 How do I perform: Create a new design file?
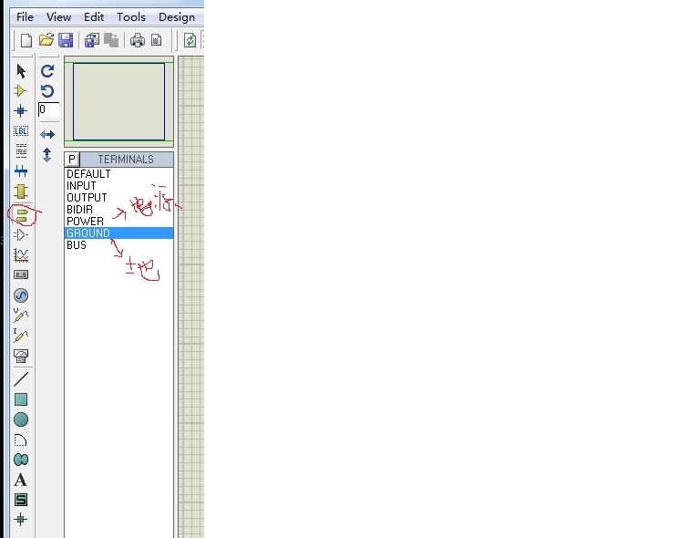coord(26,40)
